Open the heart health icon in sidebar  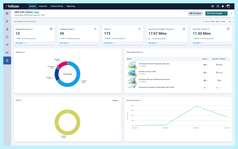coord(7,44)
